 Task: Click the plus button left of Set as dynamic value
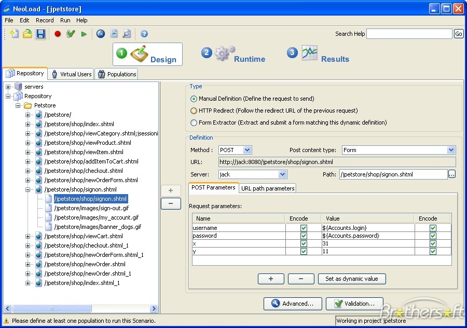click(271, 279)
